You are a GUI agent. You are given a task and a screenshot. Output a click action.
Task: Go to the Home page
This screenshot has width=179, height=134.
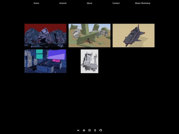click(x=36, y=3)
